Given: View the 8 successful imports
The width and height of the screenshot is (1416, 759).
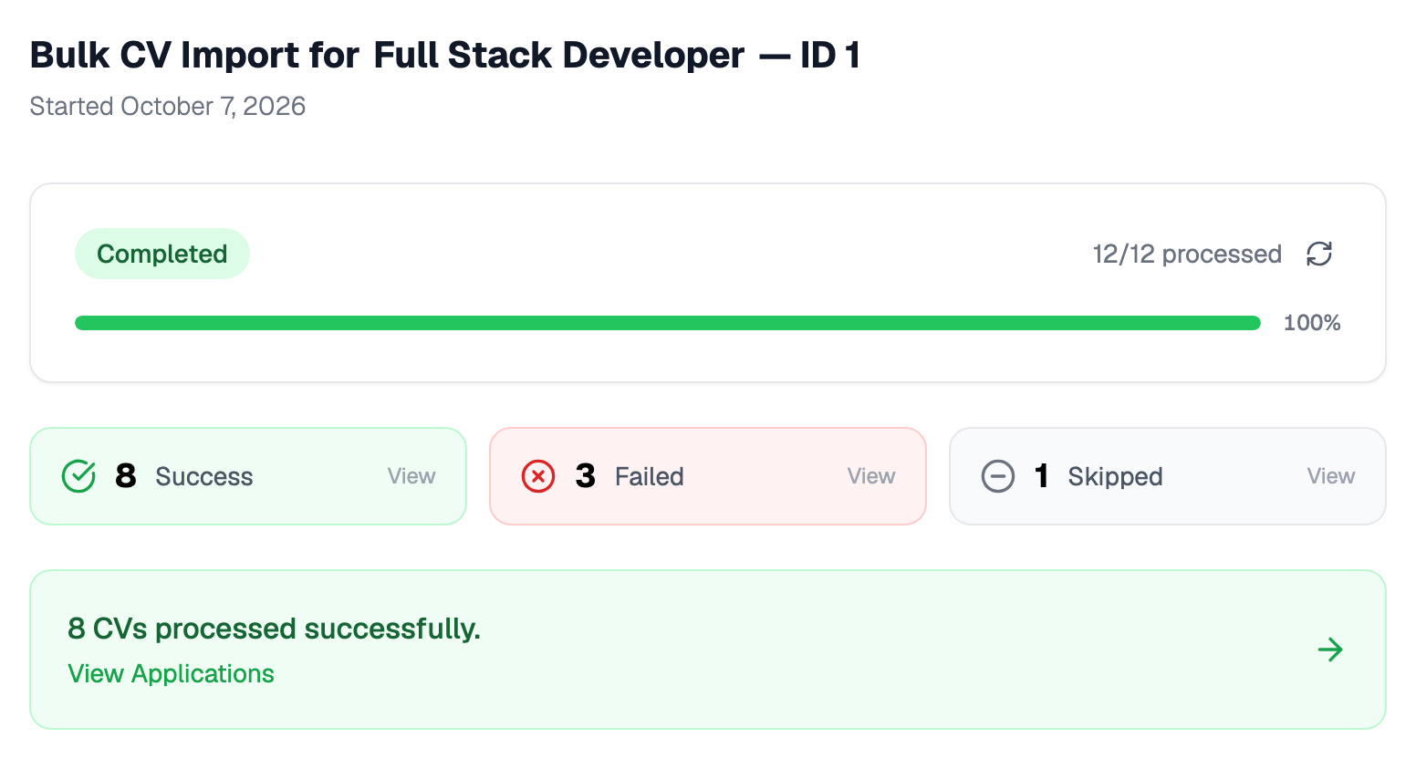Looking at the screenshot, I should pos(411,476).
